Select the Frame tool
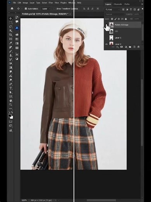151x202 pixels. [x=10, y=39]
